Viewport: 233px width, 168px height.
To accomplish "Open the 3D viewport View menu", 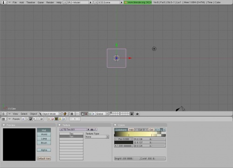I will pos(15,114).
